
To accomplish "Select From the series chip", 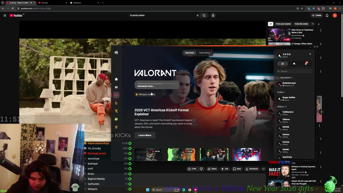I will click(301, 24).
